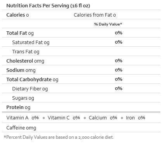This screenshot has height=143, width=163.
Task: Click the Calories from Fat value
Action: pyautogui.click(x=95, y=15)
